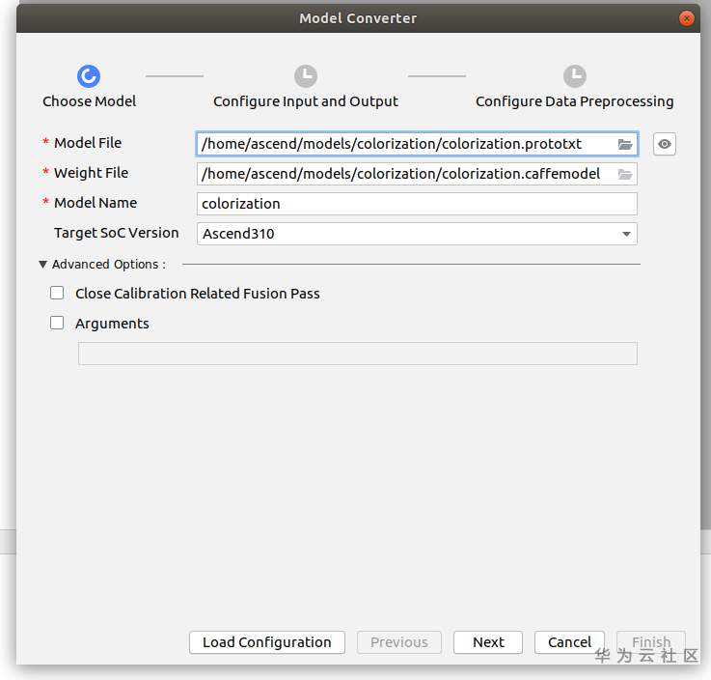Enable Close Calibration Related Fusion Pass
Viewport: 711px width, 680px height.
tap(57, 293)
